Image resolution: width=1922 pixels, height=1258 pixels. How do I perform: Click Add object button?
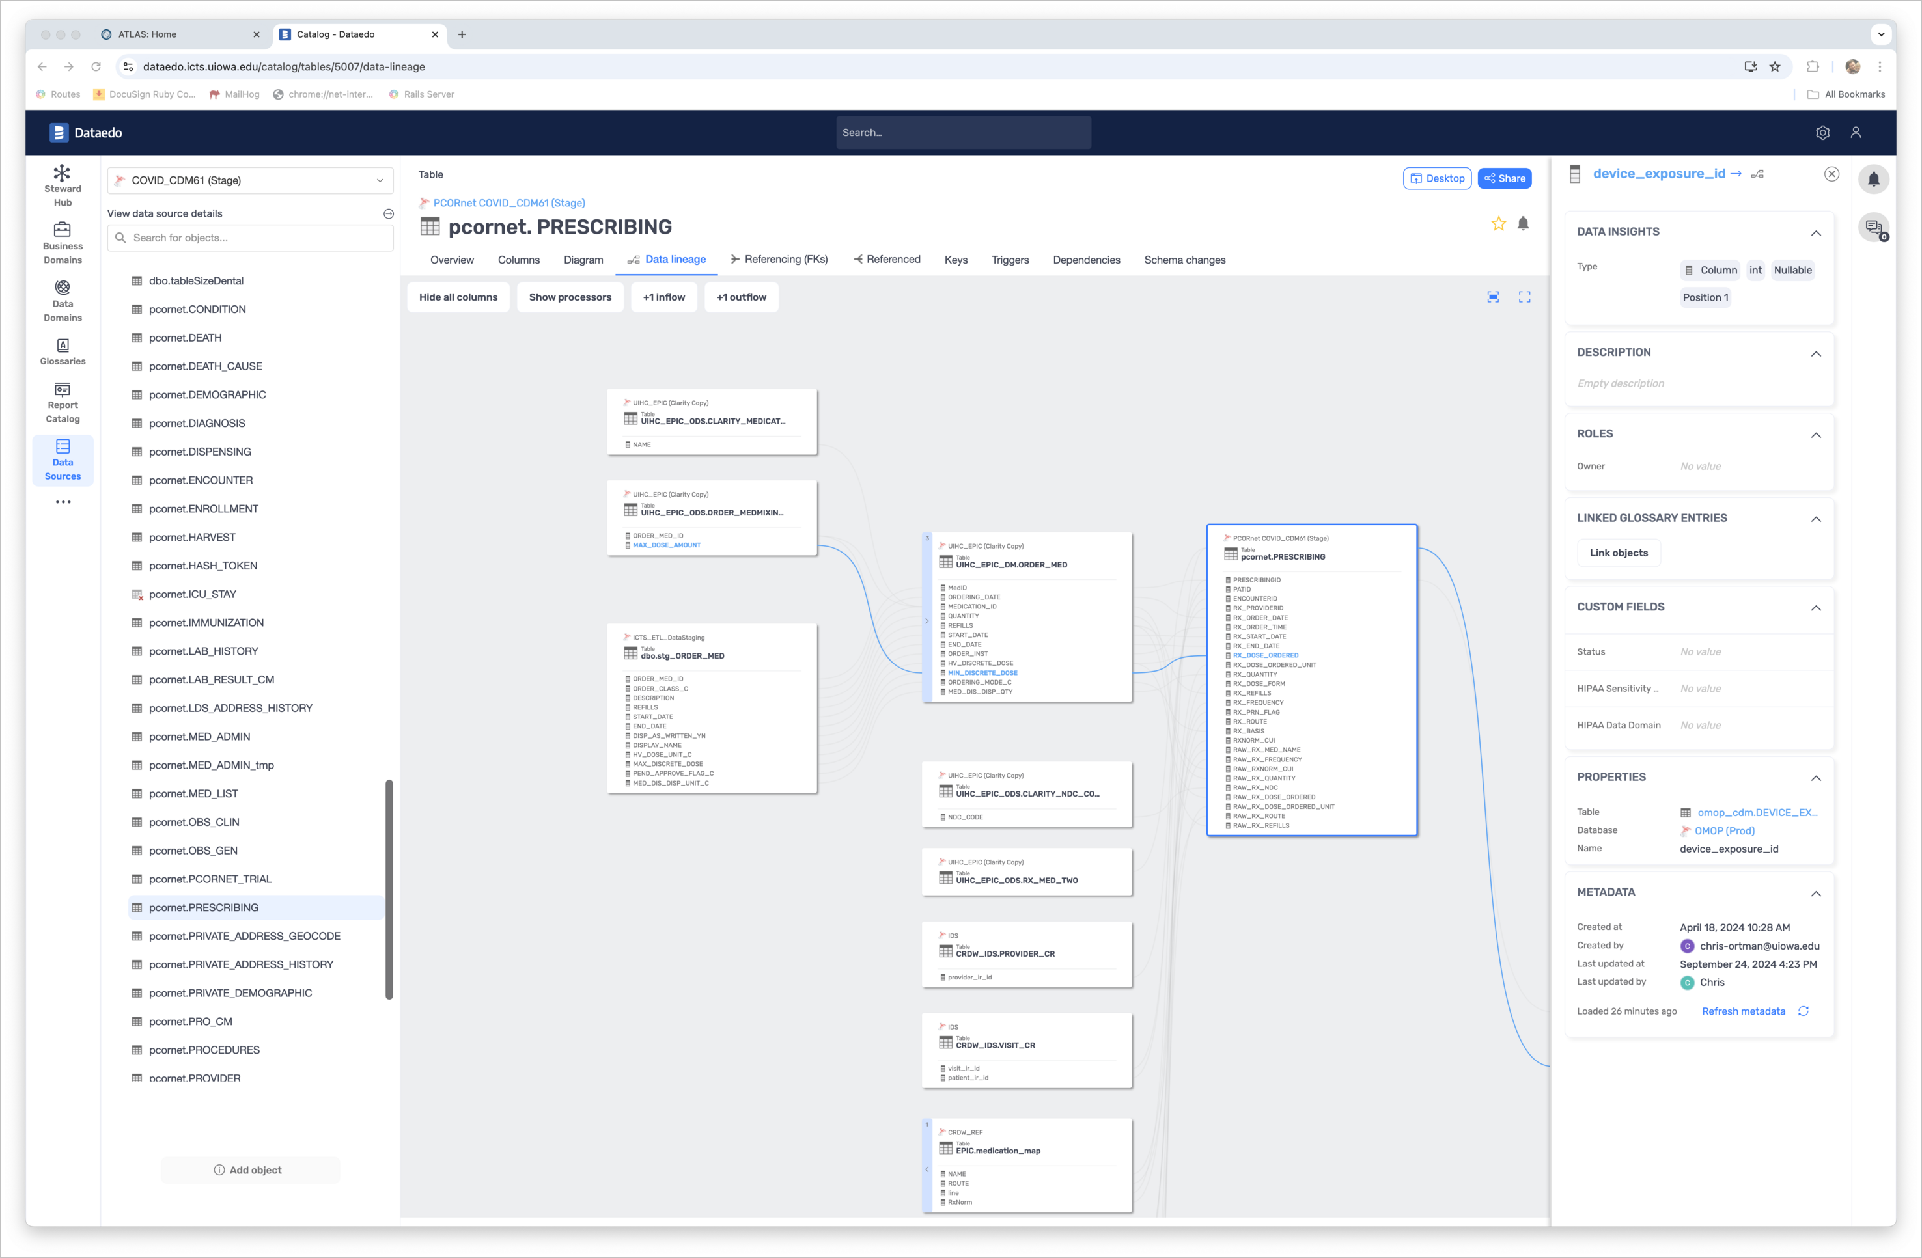point(249,1170)
